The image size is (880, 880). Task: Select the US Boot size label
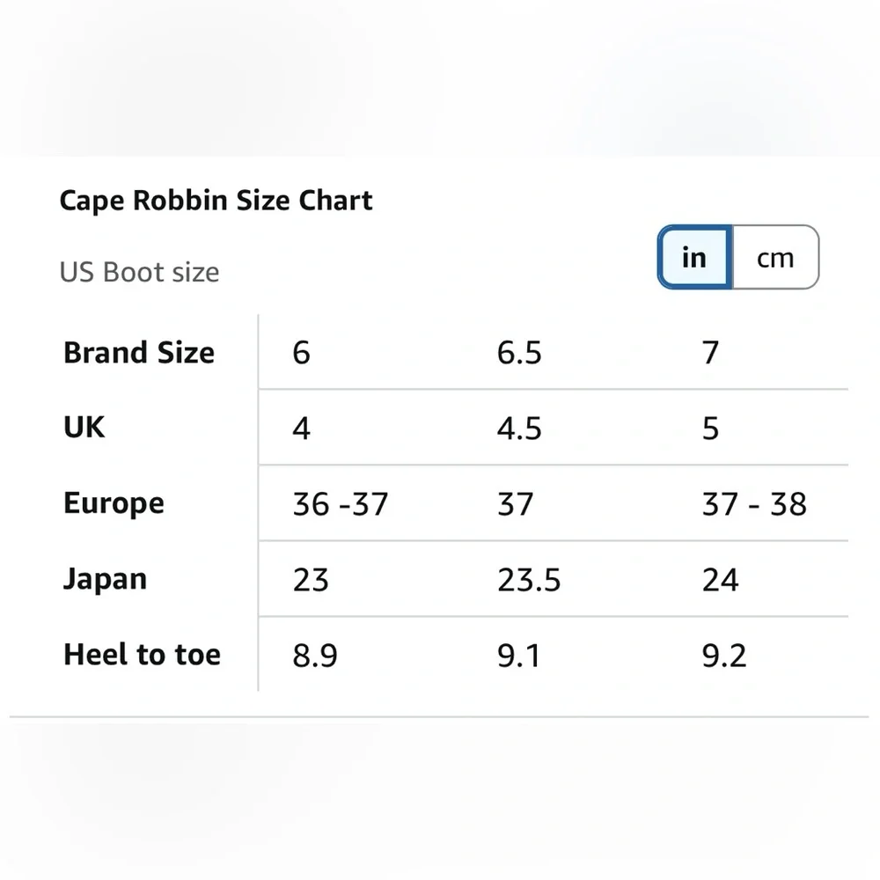point(139,272)
